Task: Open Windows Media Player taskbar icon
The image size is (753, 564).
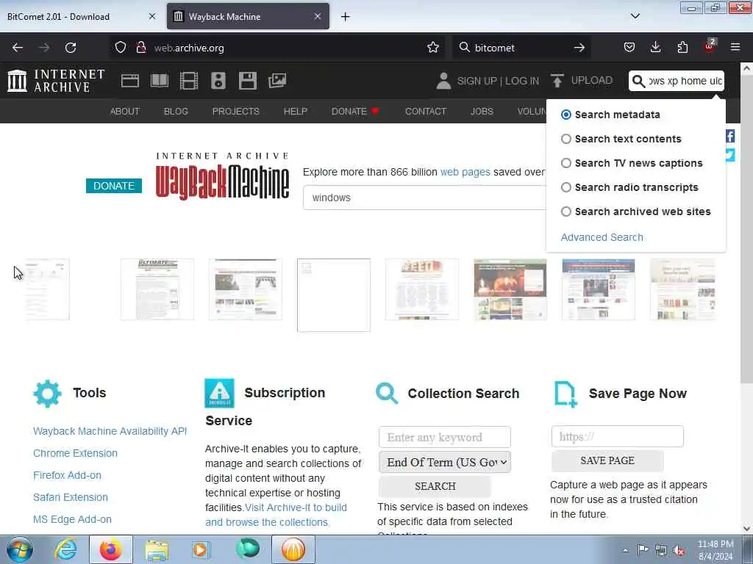Action: pyautogui.click(x=201, y=549)
